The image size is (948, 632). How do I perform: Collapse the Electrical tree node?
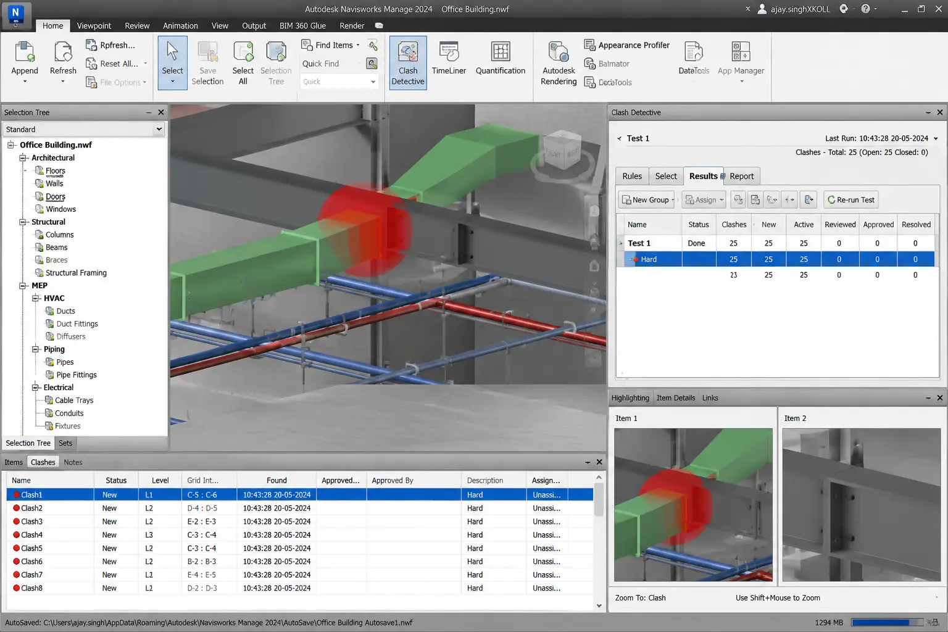[35, 388]
